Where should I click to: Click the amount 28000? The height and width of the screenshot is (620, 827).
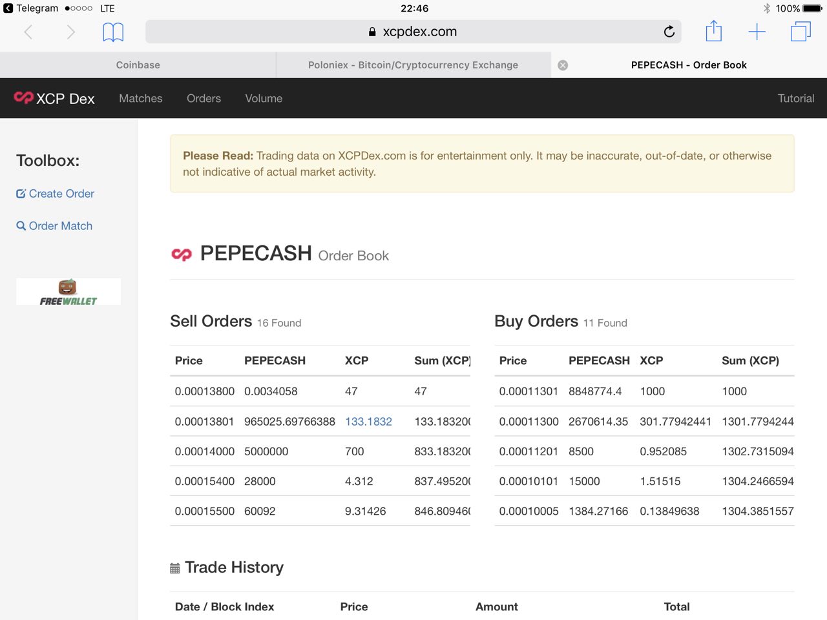coord(260,481)
